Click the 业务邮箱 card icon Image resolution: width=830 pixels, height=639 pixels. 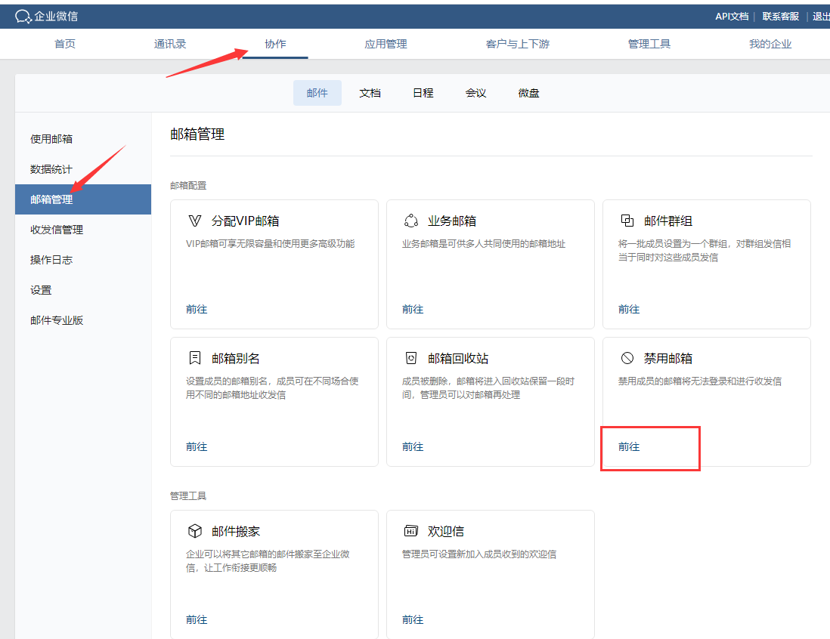point(411,221)
